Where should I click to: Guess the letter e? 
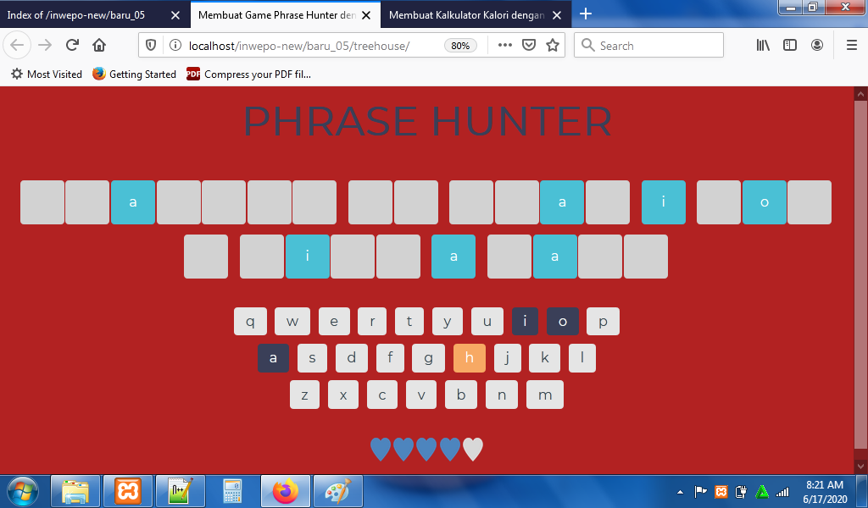[334, 321]
